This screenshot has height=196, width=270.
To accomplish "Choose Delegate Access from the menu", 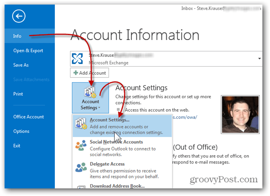I will [x=122, y=170].
